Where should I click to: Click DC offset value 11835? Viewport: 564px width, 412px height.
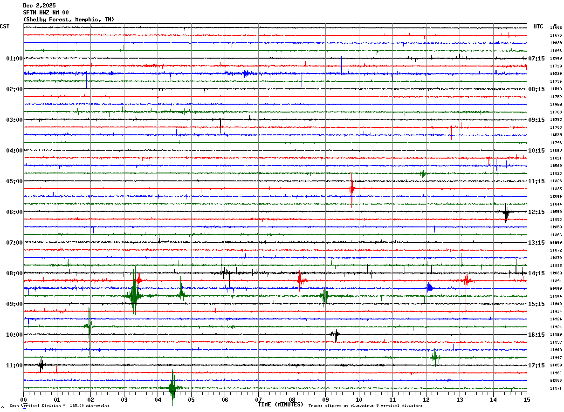pos(556,189)
